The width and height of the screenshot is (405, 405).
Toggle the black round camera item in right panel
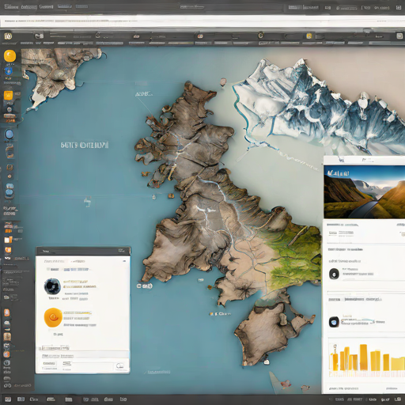click(x=334, y=274)
